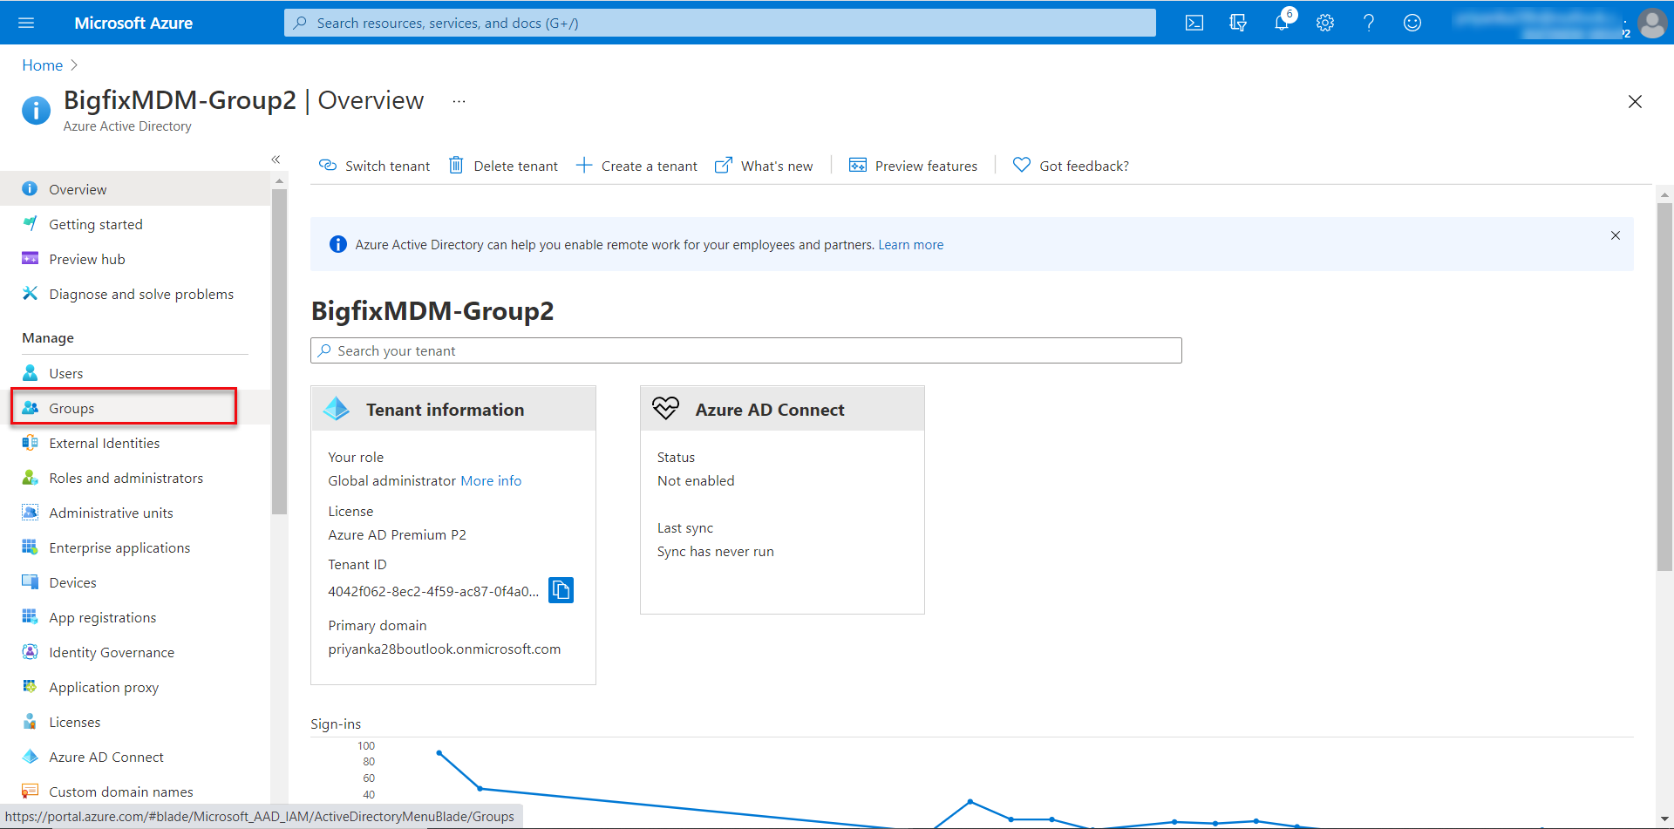The image size is (1674, 829).
Task: Dismiss the remote work info banner
Action: 1616,235
